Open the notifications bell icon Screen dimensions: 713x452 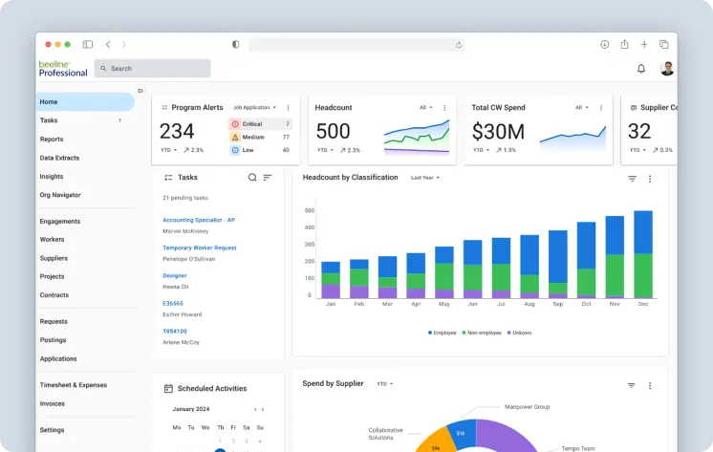(641, 69)
